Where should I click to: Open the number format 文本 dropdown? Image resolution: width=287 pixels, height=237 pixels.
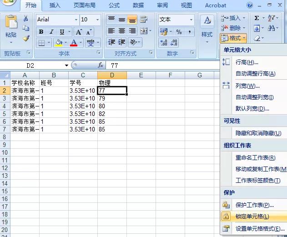coord(191,20)
